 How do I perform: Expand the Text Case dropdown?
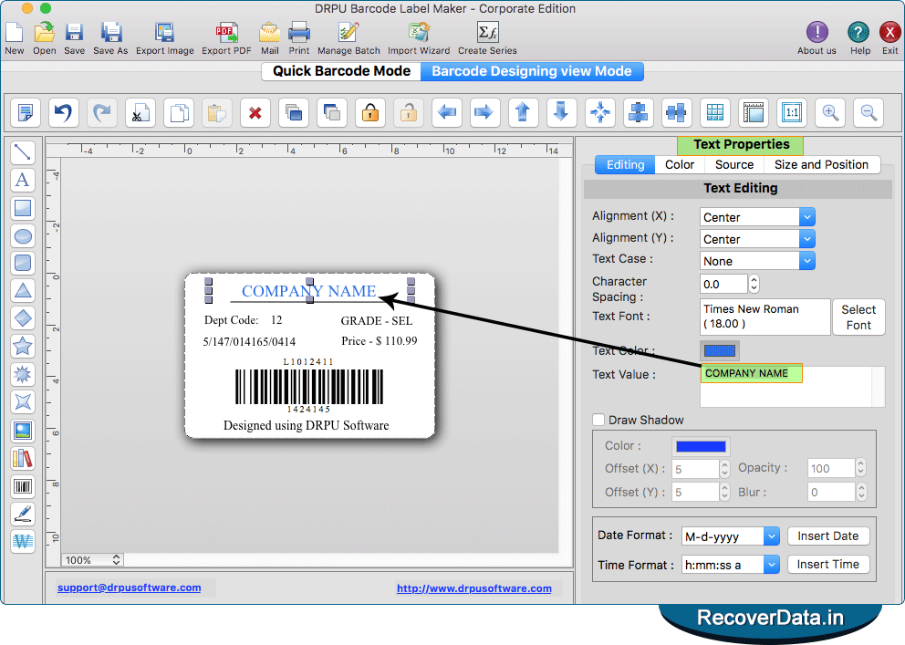pyautogui.click(x=806, y=261)
